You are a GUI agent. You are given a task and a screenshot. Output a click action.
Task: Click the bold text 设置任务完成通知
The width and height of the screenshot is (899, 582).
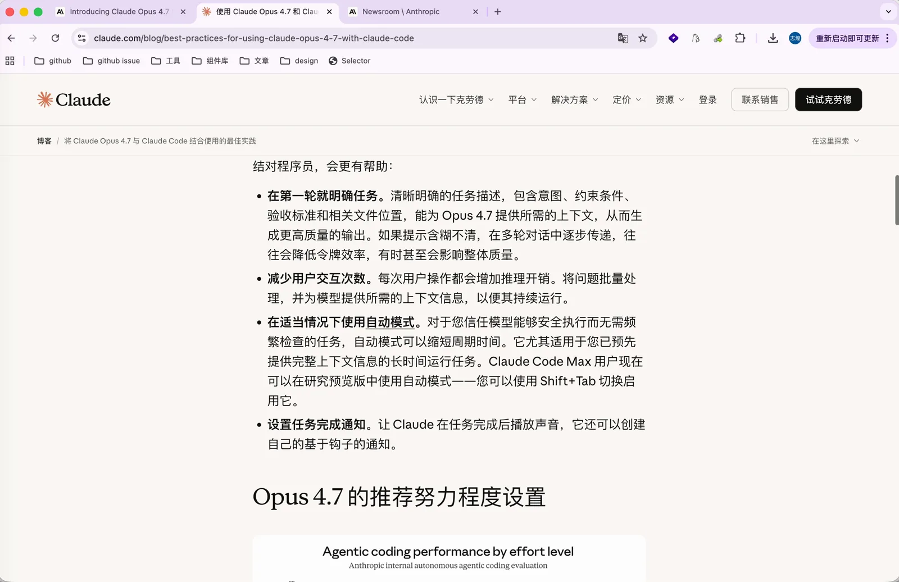tap(316, 425)
